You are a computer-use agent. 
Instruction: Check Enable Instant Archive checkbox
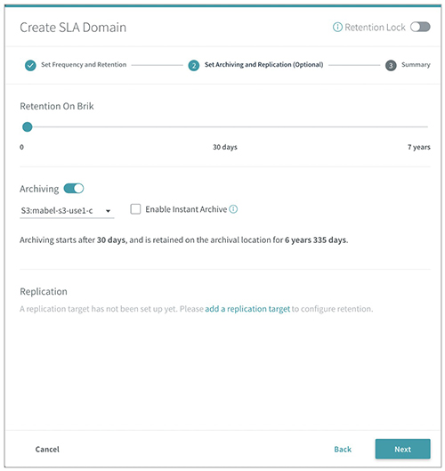(x=135, y=209)
